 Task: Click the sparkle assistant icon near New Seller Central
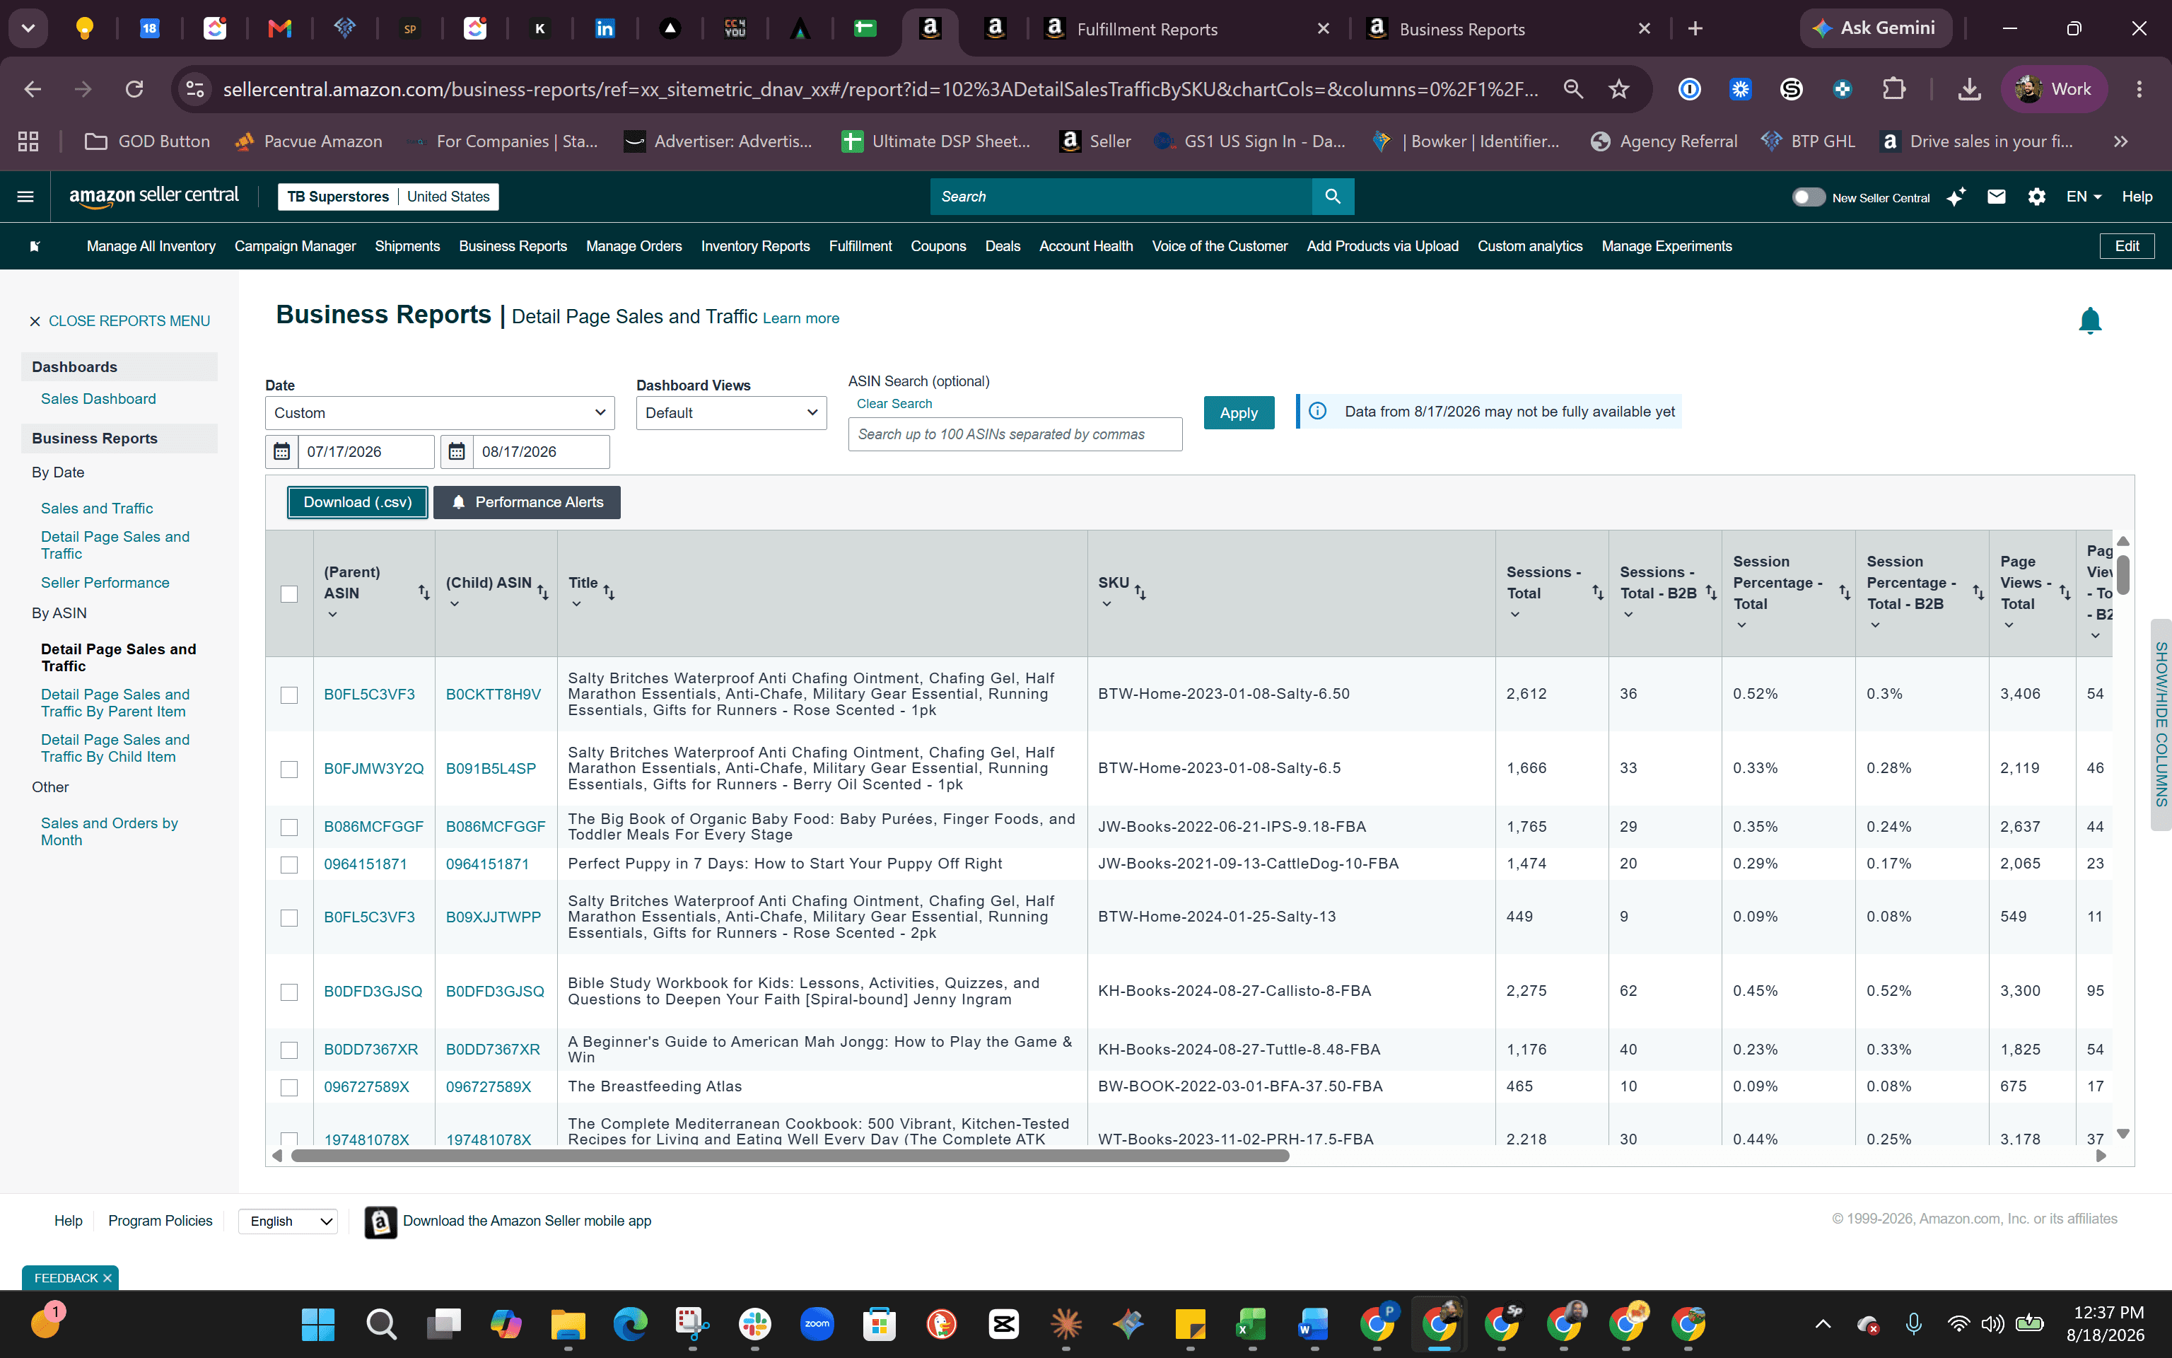pyautogui.click(x=1956, y=197)
